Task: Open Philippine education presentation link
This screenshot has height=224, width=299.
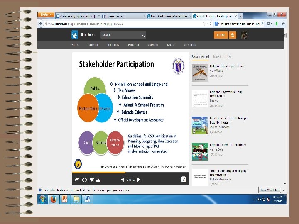Action: (x=227, y=66)
